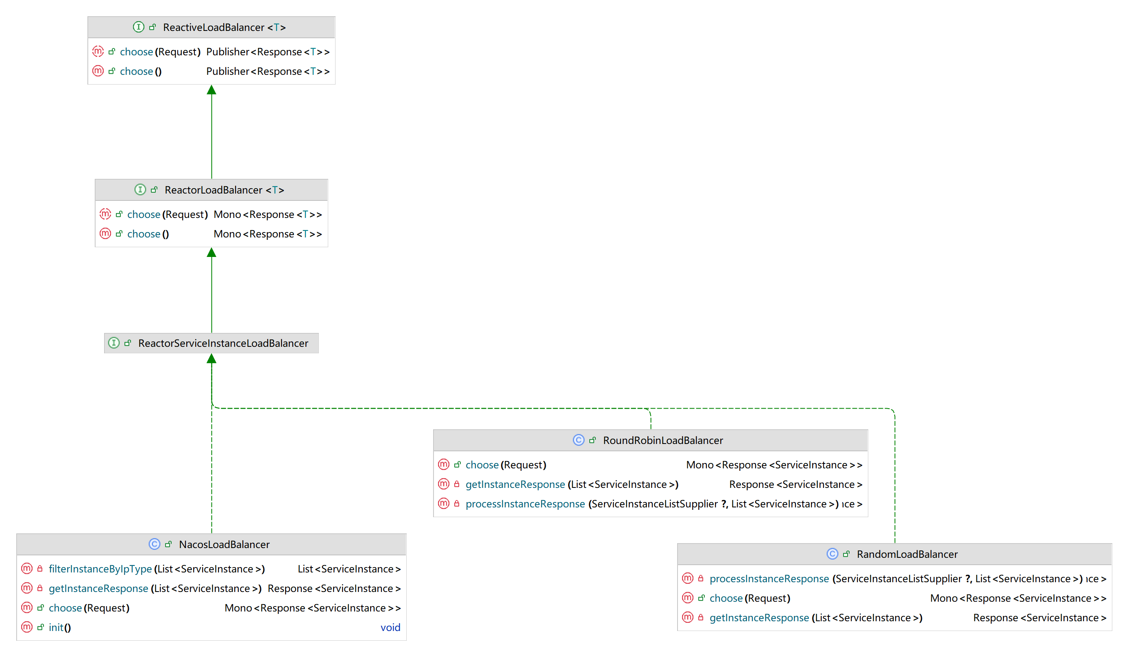This screenshot has height=657, width=1129.
Task: Select the NacosLoadBalancer node title
Action: coord(224,545)
